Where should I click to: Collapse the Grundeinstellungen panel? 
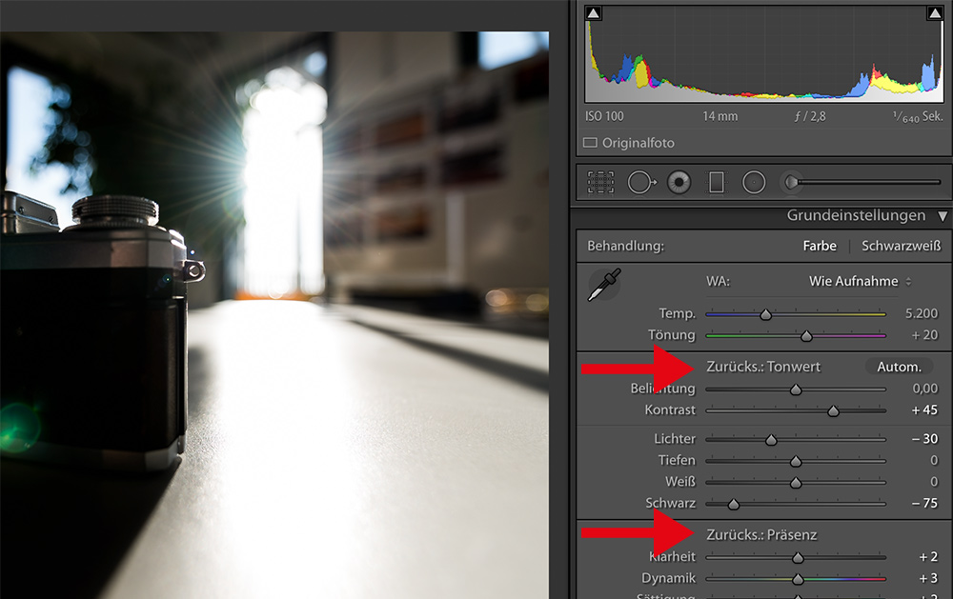tap(943, 216)
